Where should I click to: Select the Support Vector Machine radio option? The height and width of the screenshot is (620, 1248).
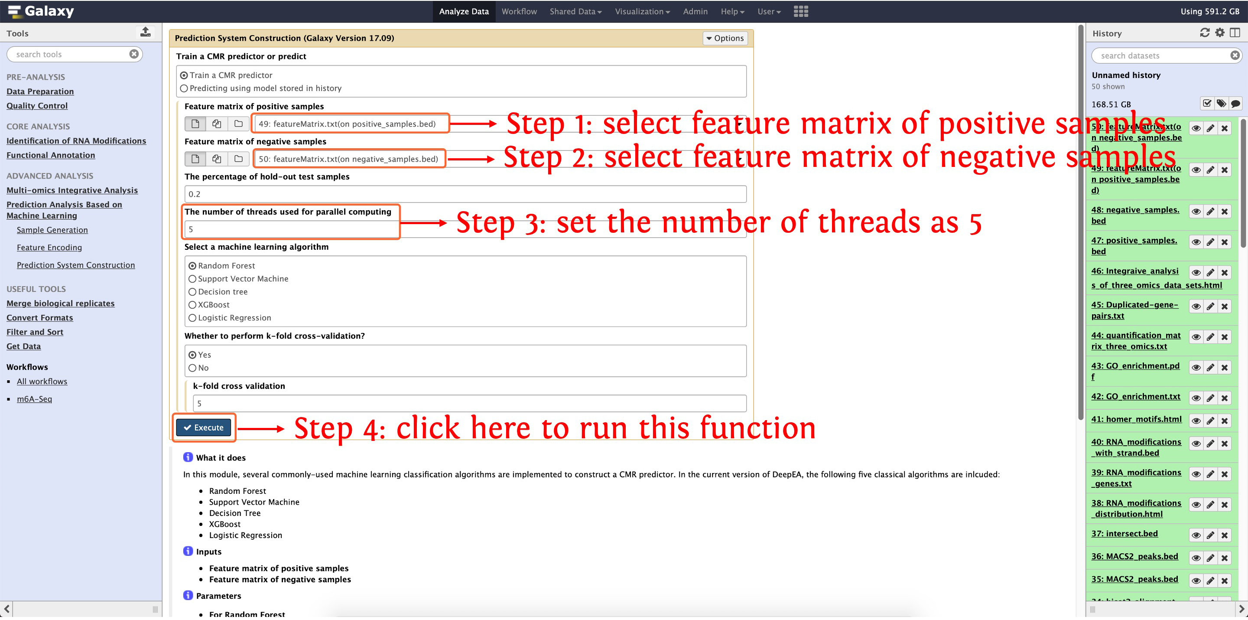192,280
